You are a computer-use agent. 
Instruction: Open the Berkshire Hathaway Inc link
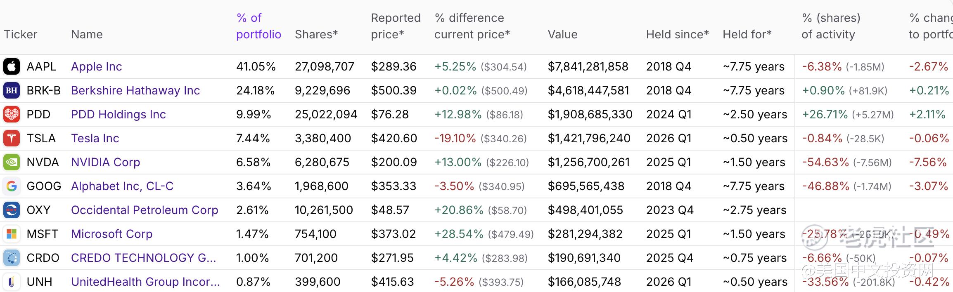click(135, 90)
